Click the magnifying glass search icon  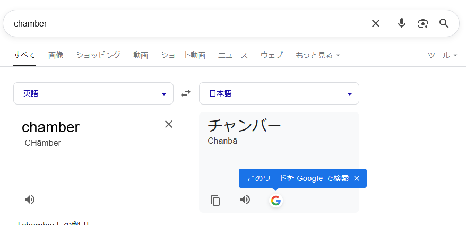pyautogui.click(x=444, y=23)
